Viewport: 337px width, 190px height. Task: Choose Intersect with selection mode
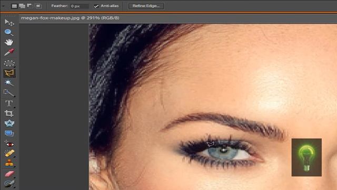(38, 6)
